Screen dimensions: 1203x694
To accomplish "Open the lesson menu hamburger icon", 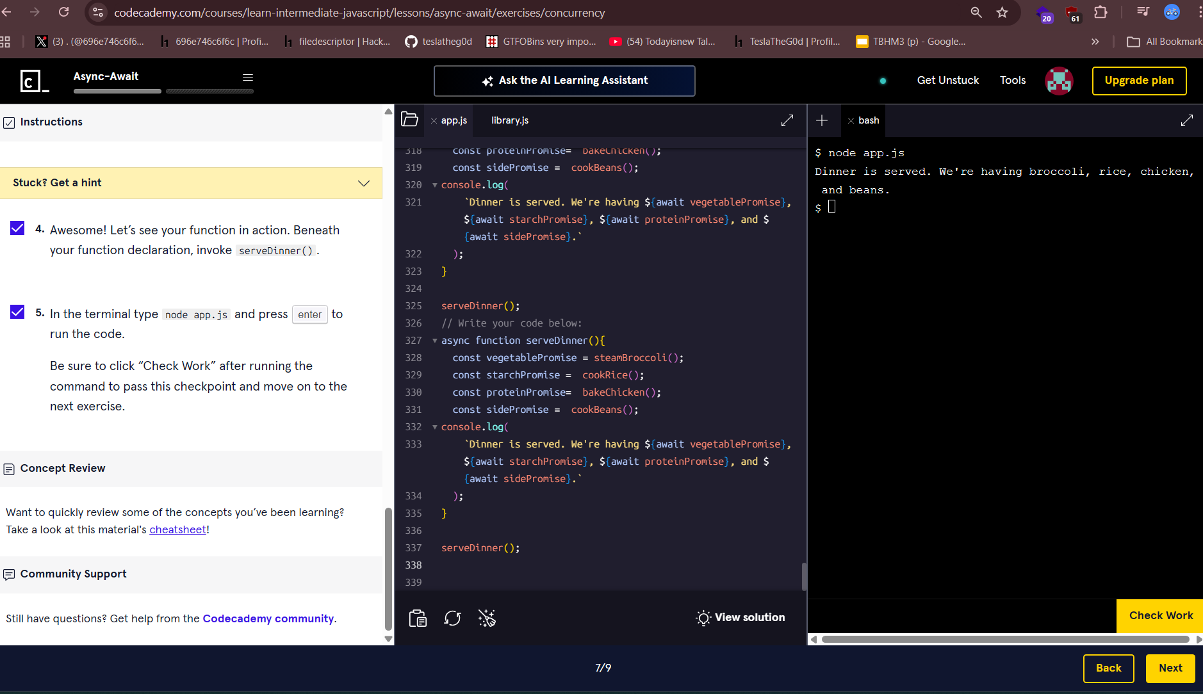I will pos(248,77).
